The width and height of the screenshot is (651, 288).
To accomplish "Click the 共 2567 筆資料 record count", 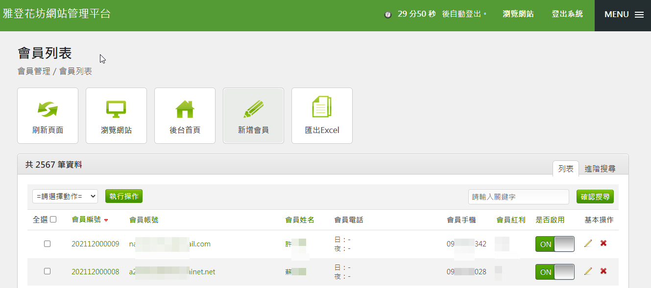I will click(x=54, y=165).
